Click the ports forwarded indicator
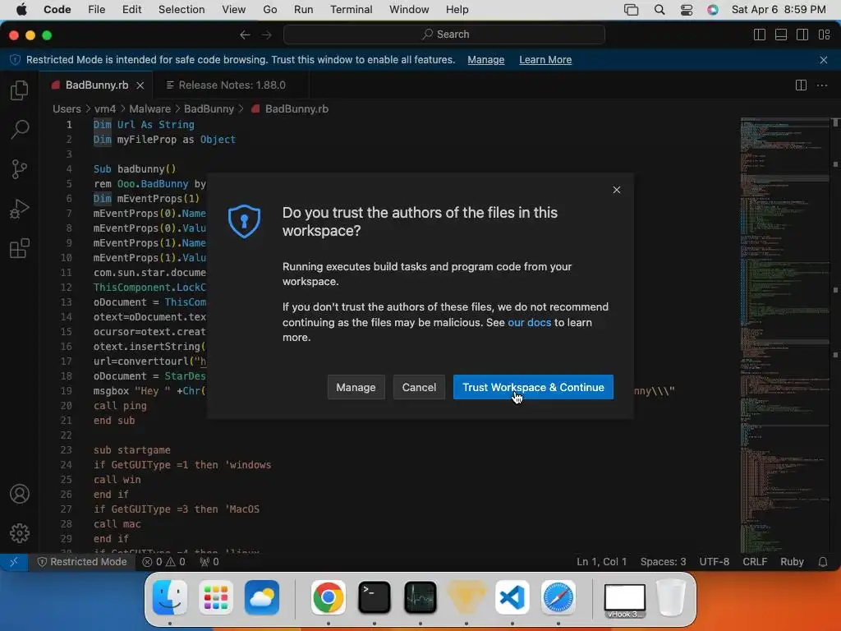The width and height of the screenshot is (841, 631). tap(209, 562)
